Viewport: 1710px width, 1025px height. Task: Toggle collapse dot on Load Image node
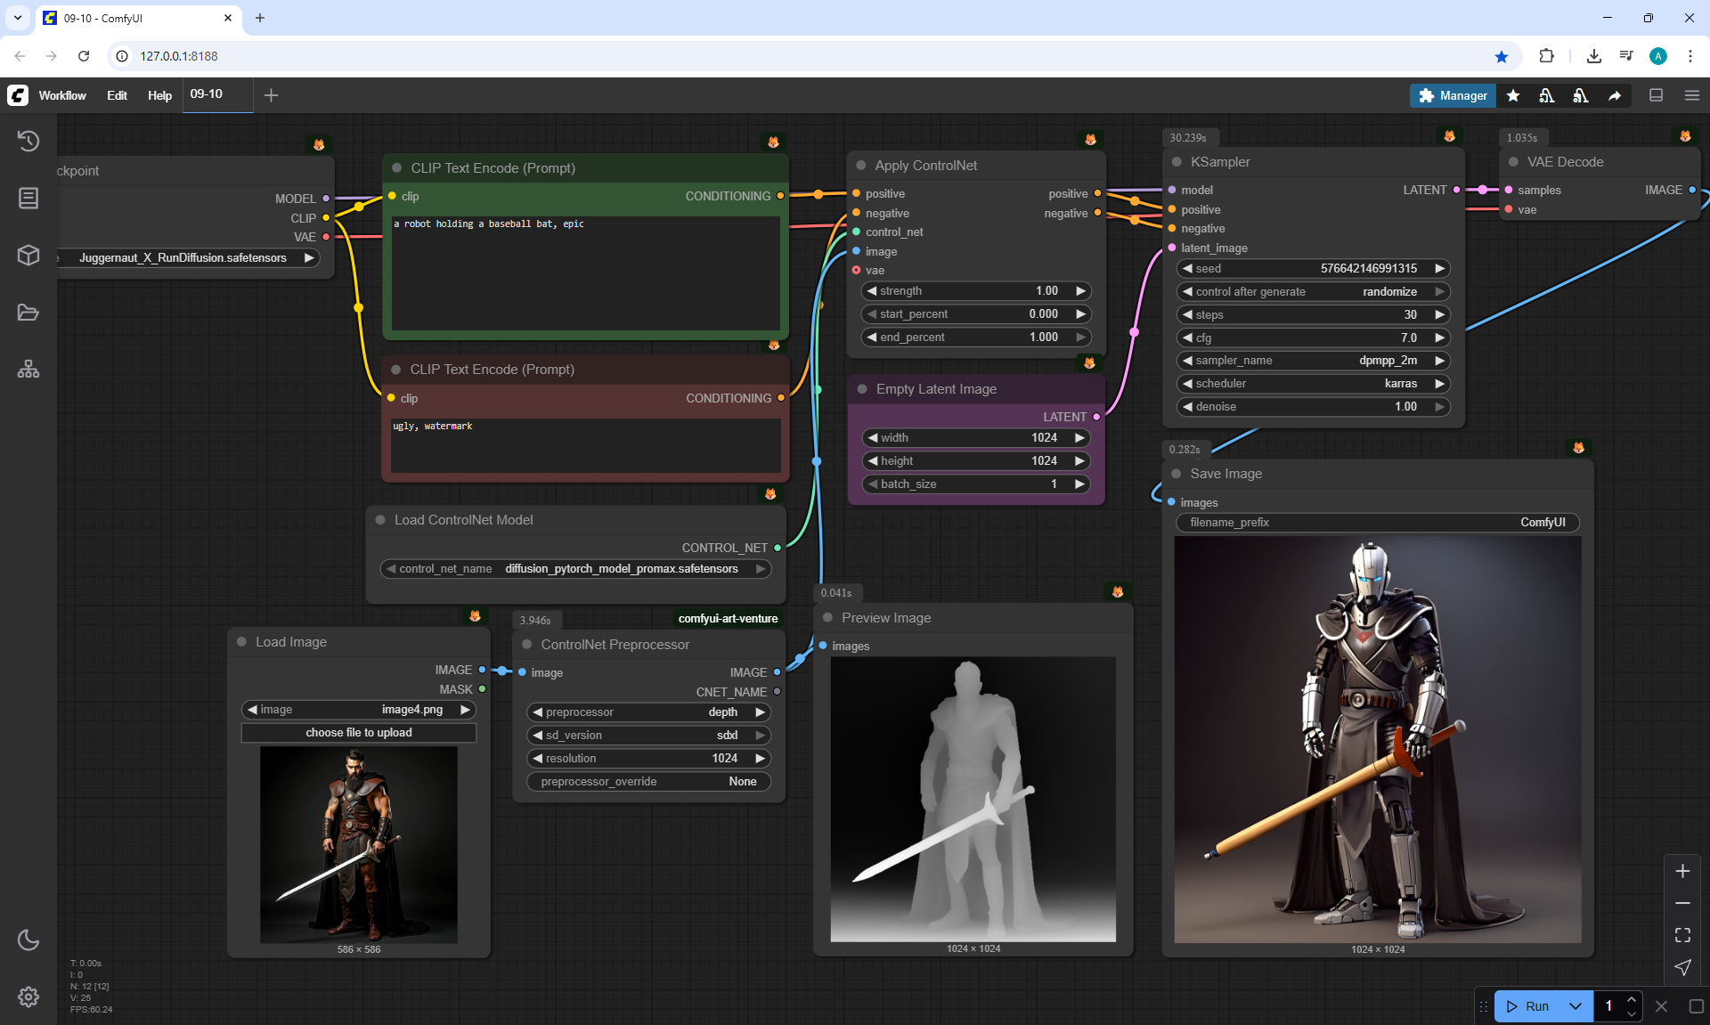[x=241, y=642]
